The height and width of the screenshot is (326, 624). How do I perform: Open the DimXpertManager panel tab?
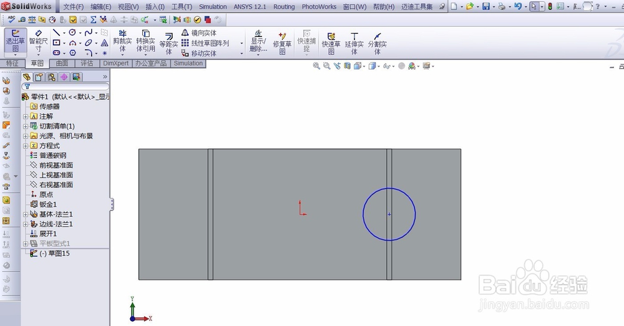coord(64,77)
